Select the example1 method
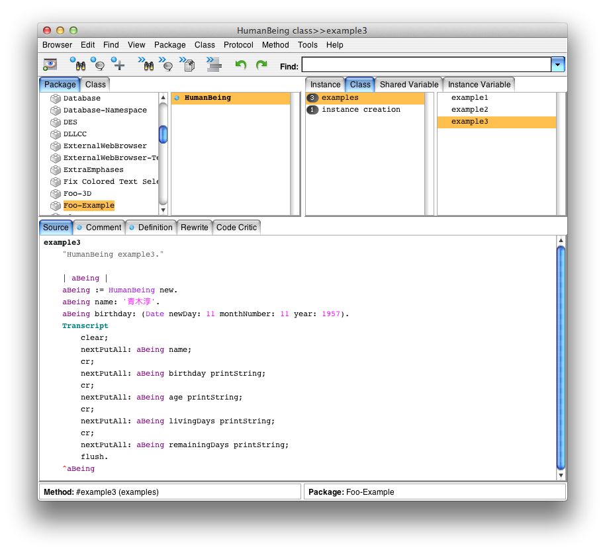 click(496, 98)
